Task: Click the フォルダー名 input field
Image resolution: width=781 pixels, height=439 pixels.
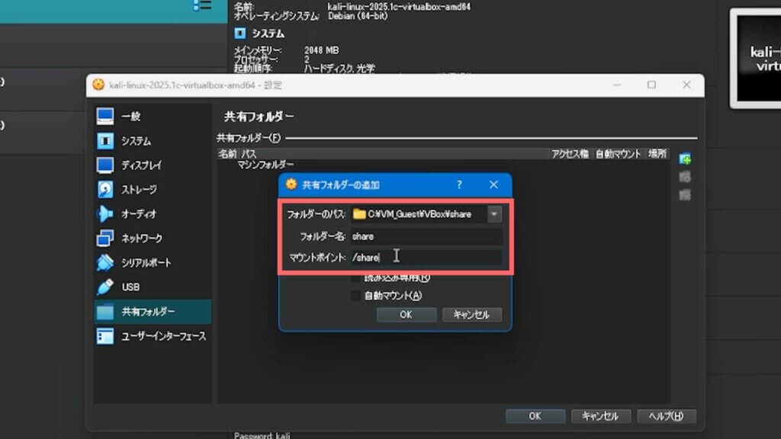Action: (x=426, y=236)
